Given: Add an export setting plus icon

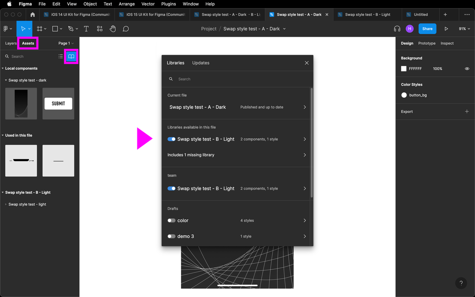Looking at the screenshot, I should pyautogui.click(x=467, y=112).
